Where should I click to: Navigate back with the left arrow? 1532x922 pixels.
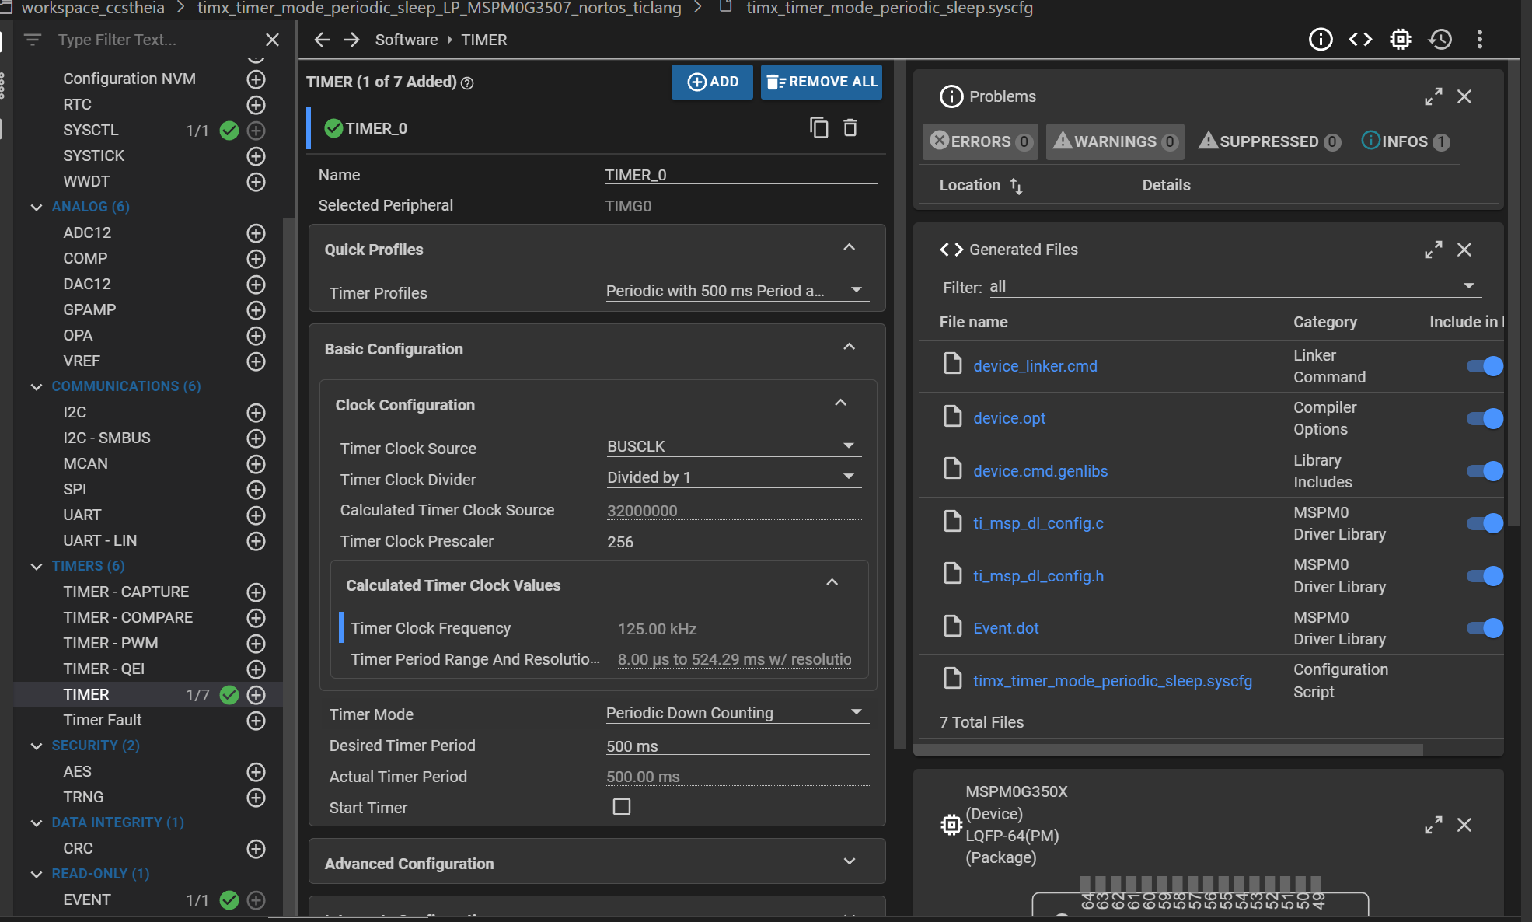322,40
